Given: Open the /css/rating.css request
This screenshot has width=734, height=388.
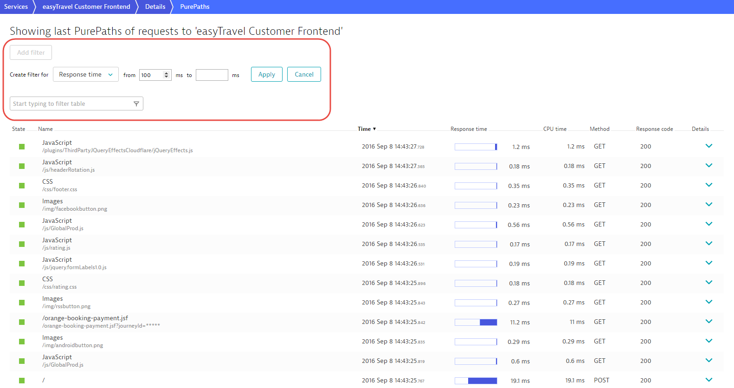Looking at the screenshot, I should click(59, 287).
